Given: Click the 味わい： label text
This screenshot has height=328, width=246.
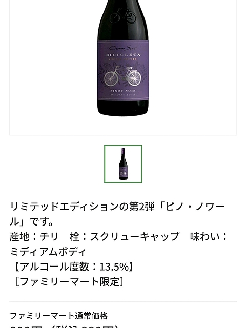Looking at the screenshot, I should (x=209, y=237).
